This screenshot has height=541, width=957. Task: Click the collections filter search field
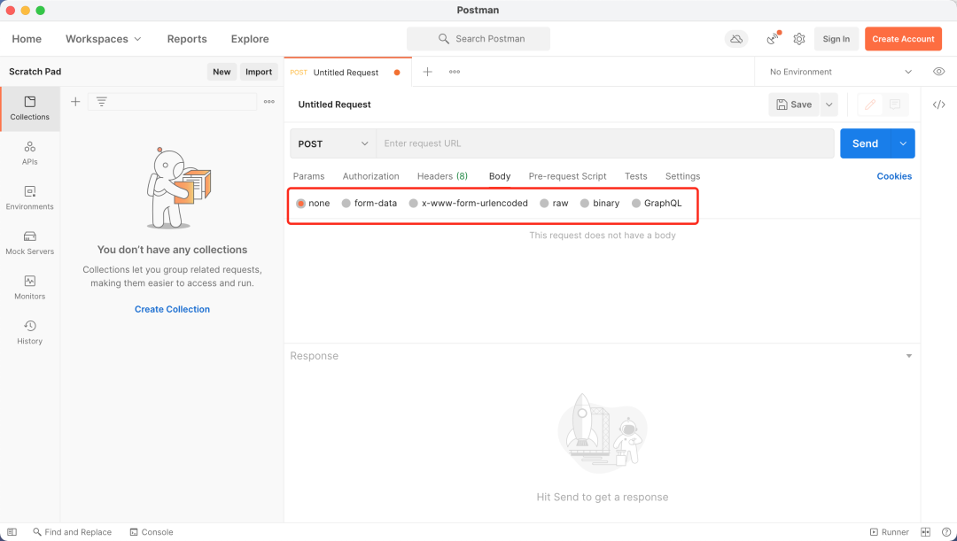(x=172, y=102)
